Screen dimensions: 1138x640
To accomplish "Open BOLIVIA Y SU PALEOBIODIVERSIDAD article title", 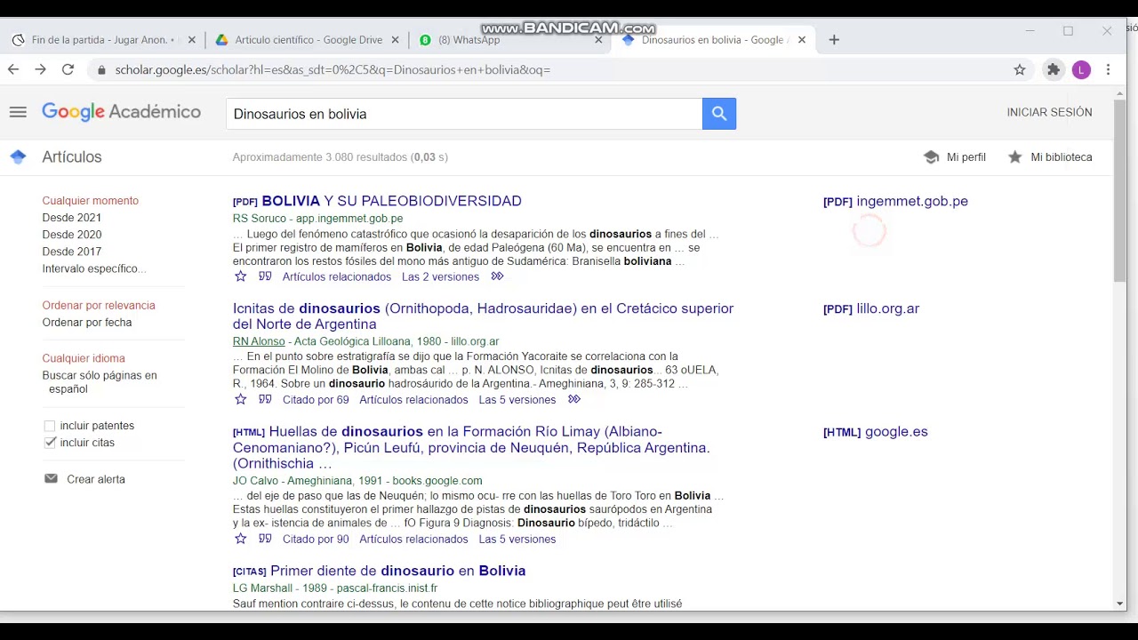I will (391, 201).
